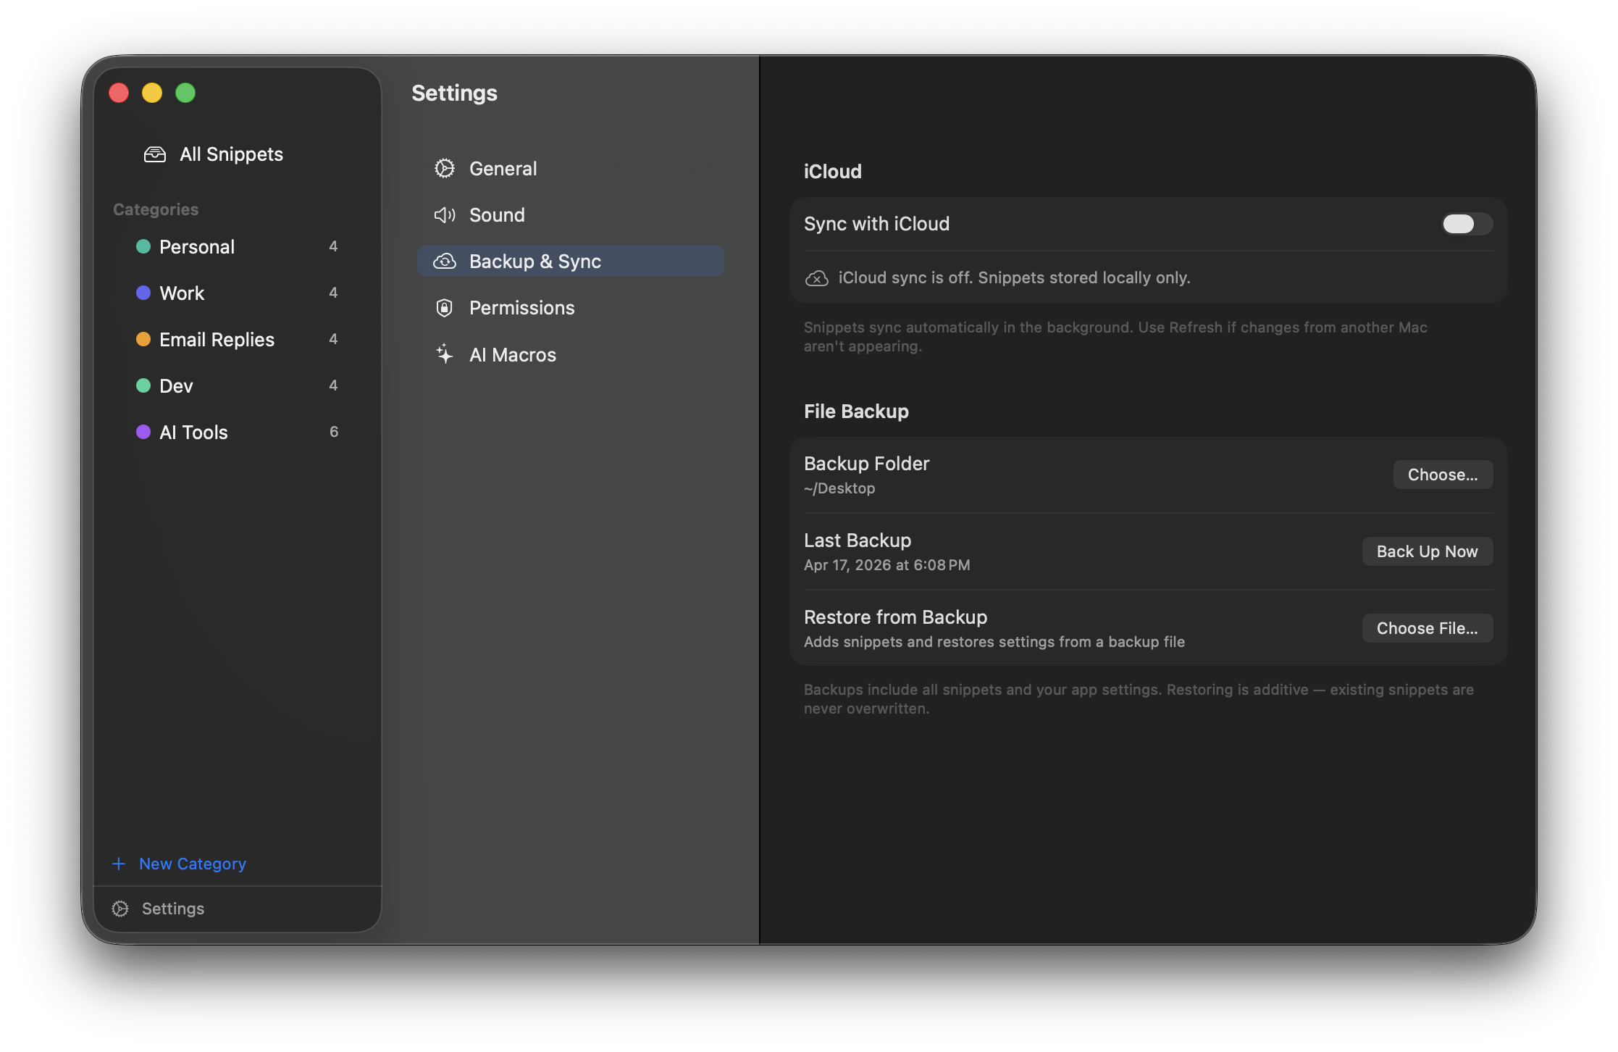
Task: Select Email Replies in the sidebar
Action: (216, 339)
